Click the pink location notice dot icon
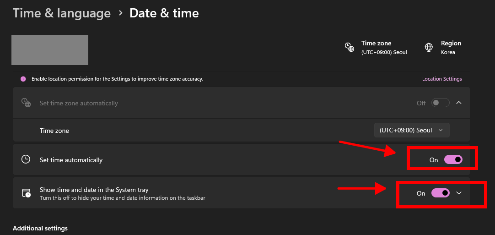 pyautogui.click(x=23, y=79)
